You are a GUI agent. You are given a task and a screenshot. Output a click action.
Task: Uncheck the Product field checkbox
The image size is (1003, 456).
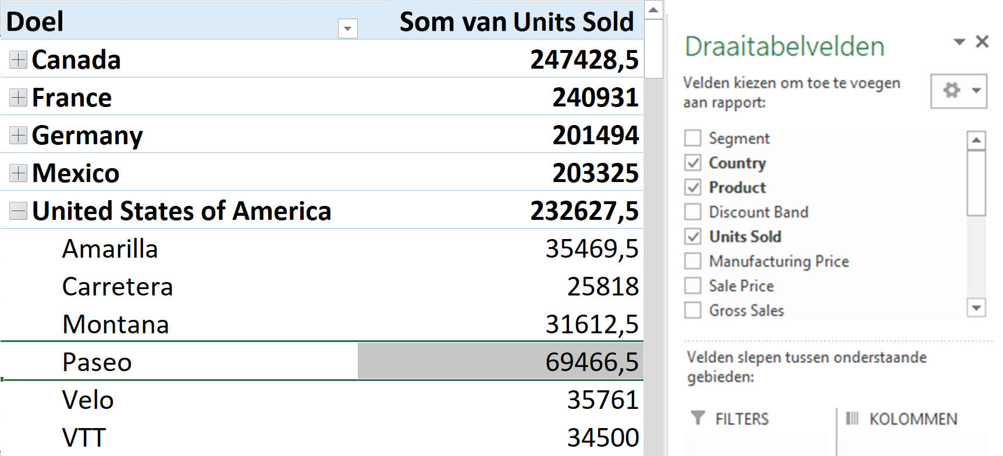tap(693, 187)
